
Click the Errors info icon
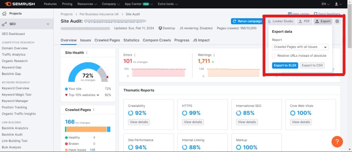pyautogui.click(x=135, y=55)
